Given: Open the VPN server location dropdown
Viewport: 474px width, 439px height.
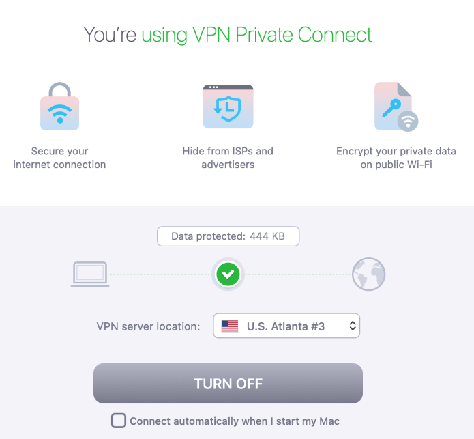Looking at the screenshot, I should (286, 326).
